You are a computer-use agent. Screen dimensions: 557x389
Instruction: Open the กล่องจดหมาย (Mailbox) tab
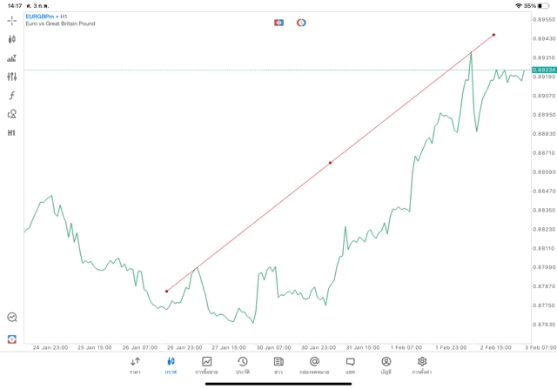coord(314,365)
